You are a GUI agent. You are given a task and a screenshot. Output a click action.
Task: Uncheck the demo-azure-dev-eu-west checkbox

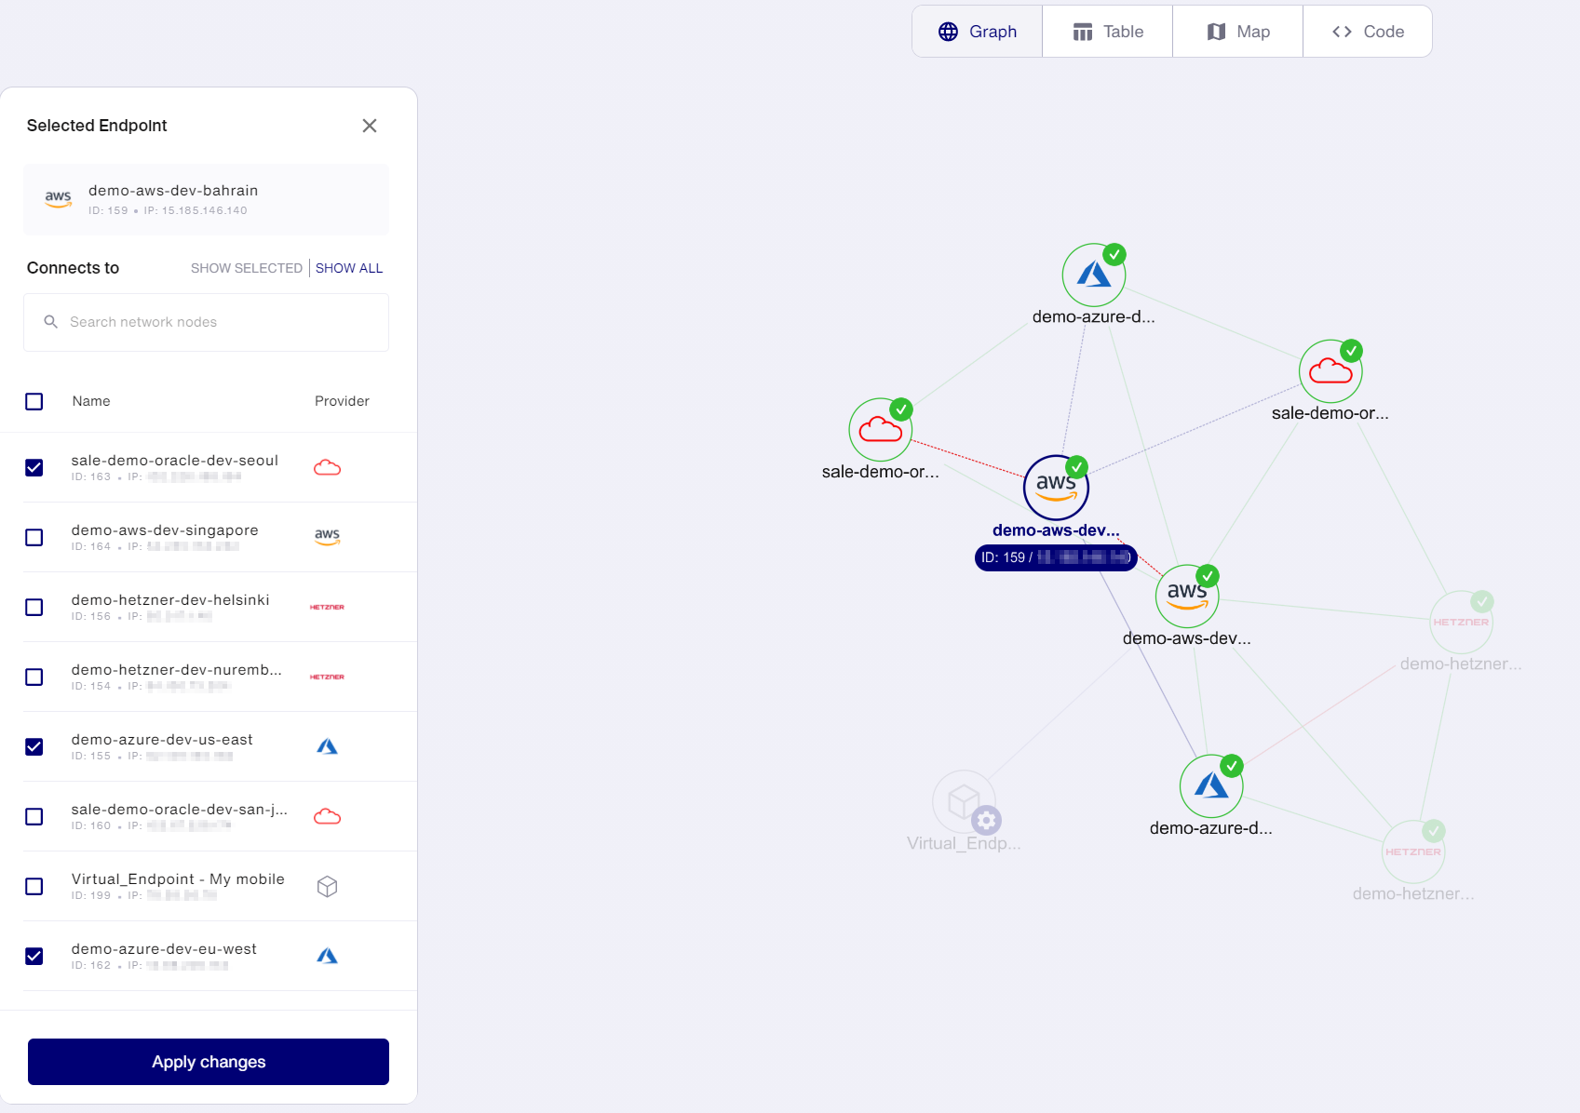pos(34,956)
